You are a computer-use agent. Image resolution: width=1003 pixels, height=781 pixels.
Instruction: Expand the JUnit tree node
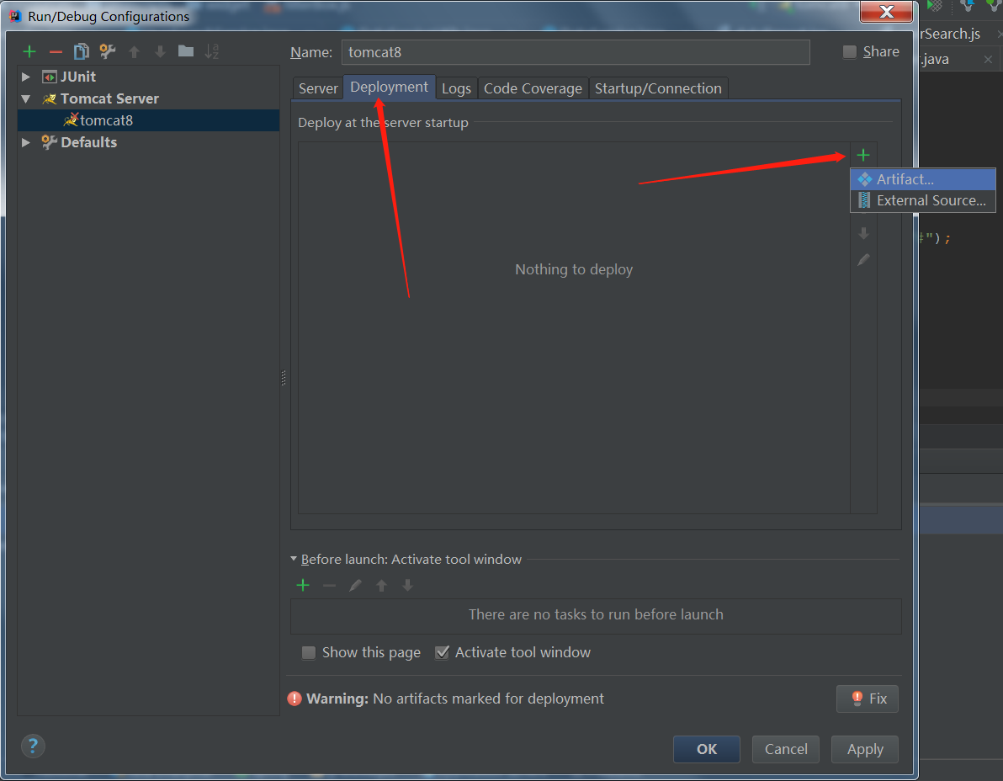26,77
